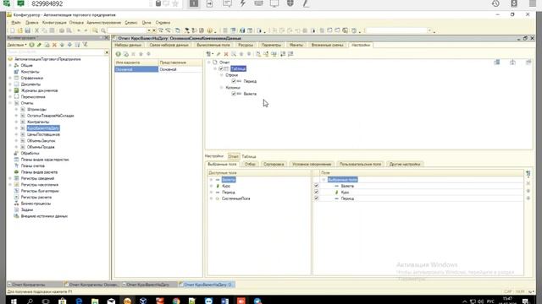Image resolution: width=542 pixels, height=304 pixels.
Task: Expand the Регистры сведений node
Action: click(x=10, y=178)
